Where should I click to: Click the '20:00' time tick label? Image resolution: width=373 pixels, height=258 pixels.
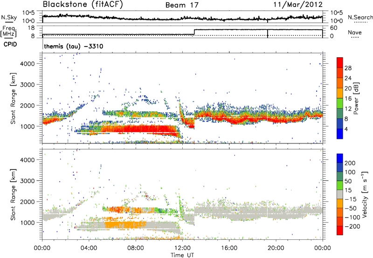(x=276, y=248)
